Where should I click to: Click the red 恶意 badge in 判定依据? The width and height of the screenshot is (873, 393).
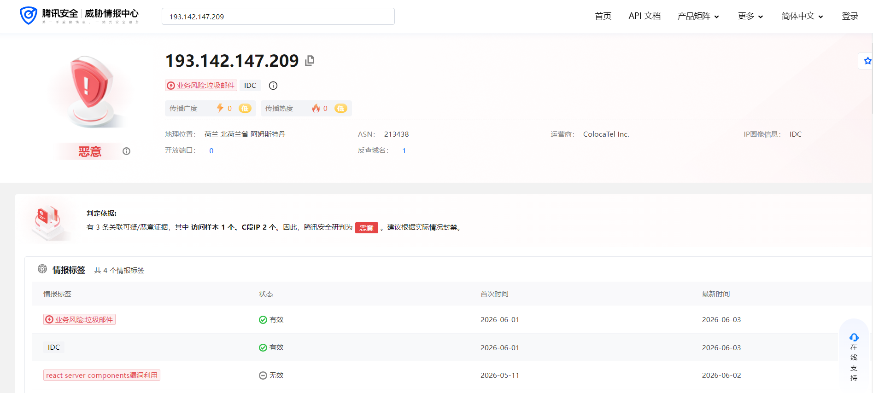tap(367, 228)
